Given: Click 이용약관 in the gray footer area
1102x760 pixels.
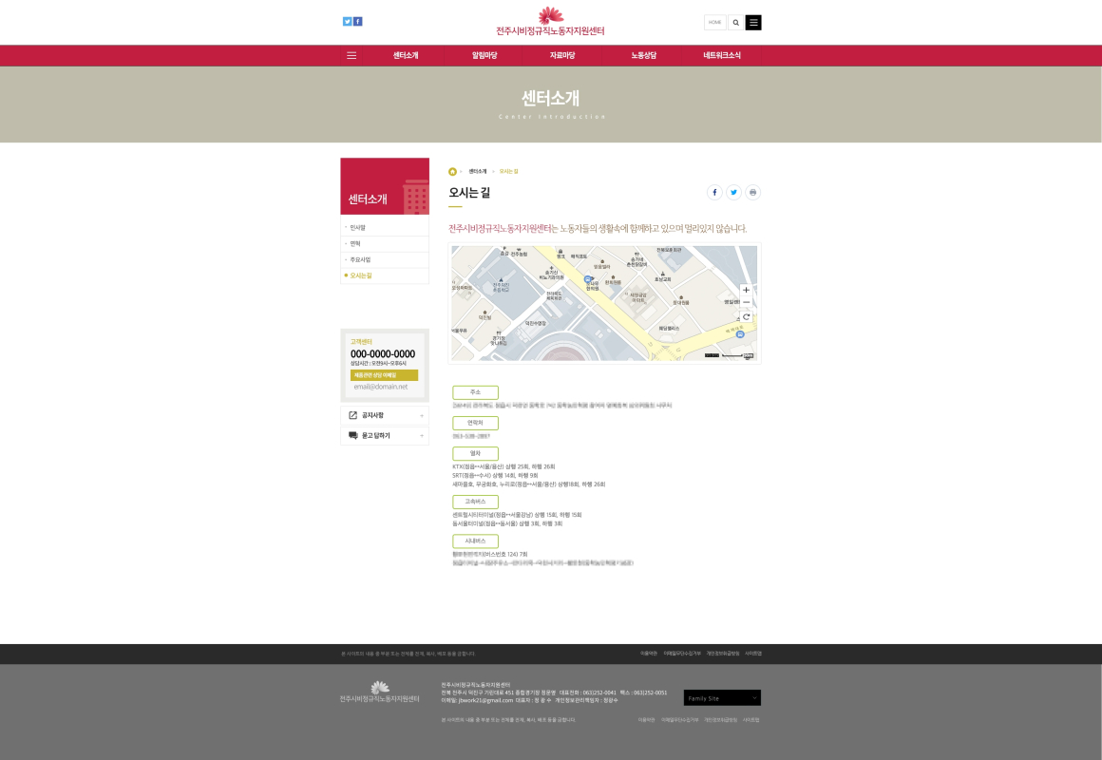Looking at the screenshot, I should [x=647, y=720].
